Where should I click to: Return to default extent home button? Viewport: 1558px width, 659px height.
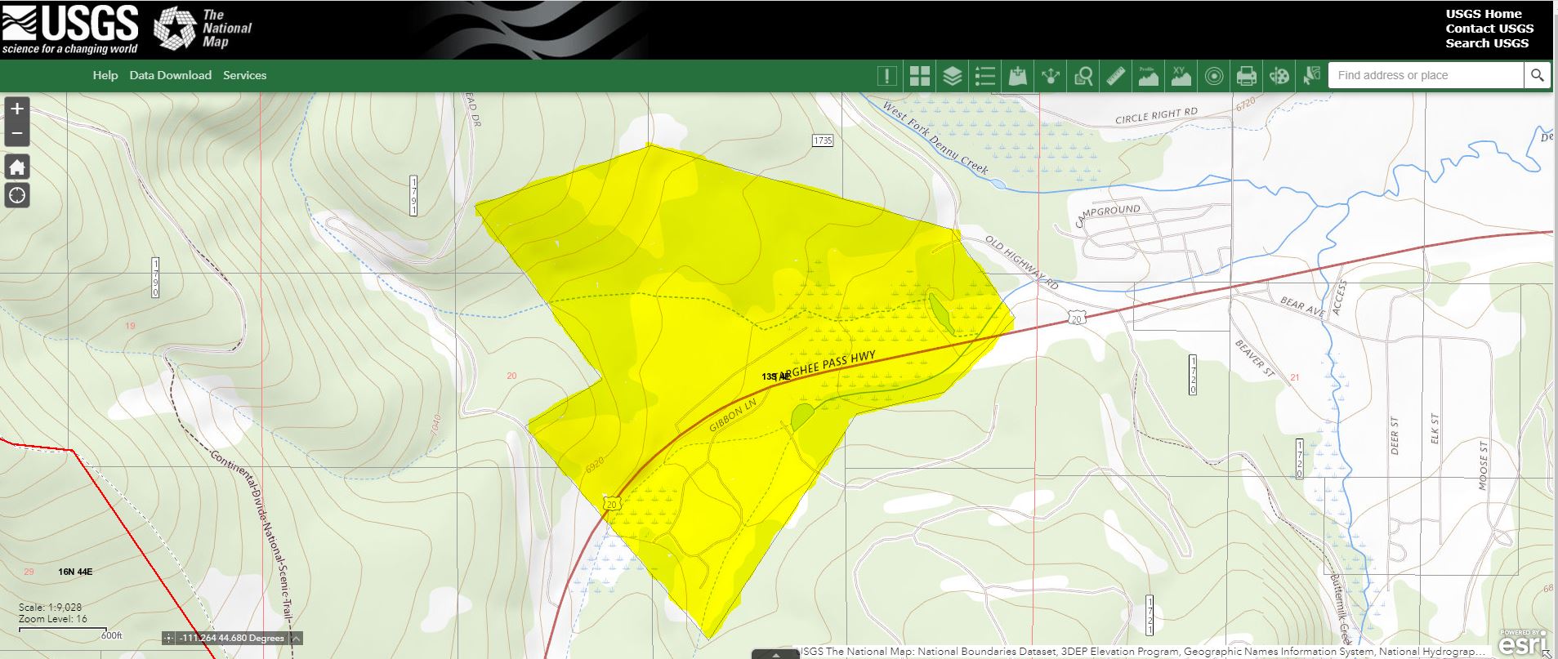(x=17, y=167)
